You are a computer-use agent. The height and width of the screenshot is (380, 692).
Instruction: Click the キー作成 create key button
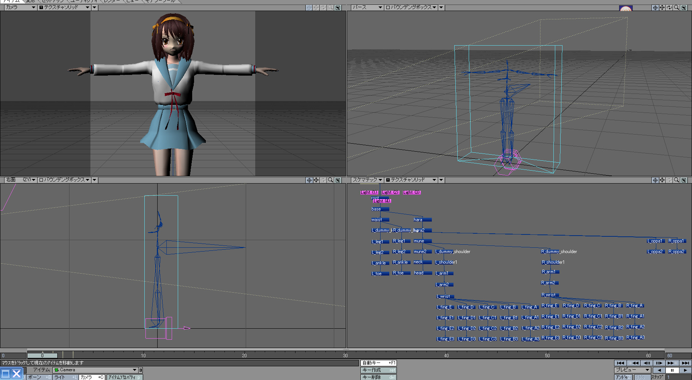click(379, 370)
